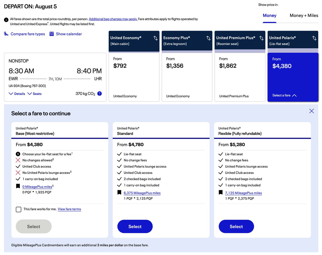Screen dimensions: 322x255
Task: Click red X beside No changes allowed
Action: (18, 160)
